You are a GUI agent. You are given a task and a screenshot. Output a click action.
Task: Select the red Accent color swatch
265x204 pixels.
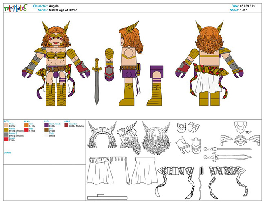tap(6, 139)
